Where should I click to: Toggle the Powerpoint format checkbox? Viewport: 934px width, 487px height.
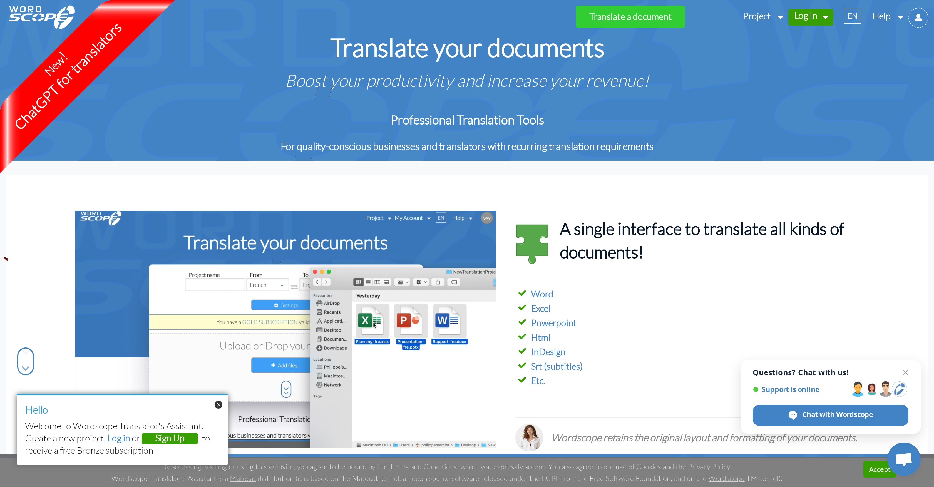(523, 322)
